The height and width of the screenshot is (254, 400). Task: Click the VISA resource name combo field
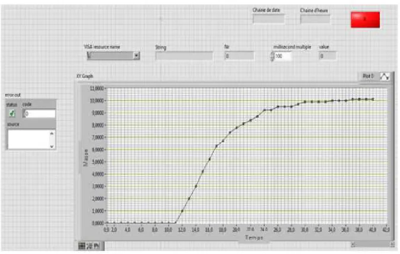click(x=113, y=56)
